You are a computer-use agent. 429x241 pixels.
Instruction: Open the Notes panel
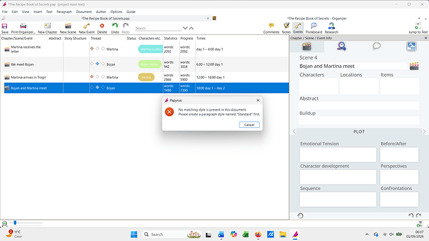286,28
